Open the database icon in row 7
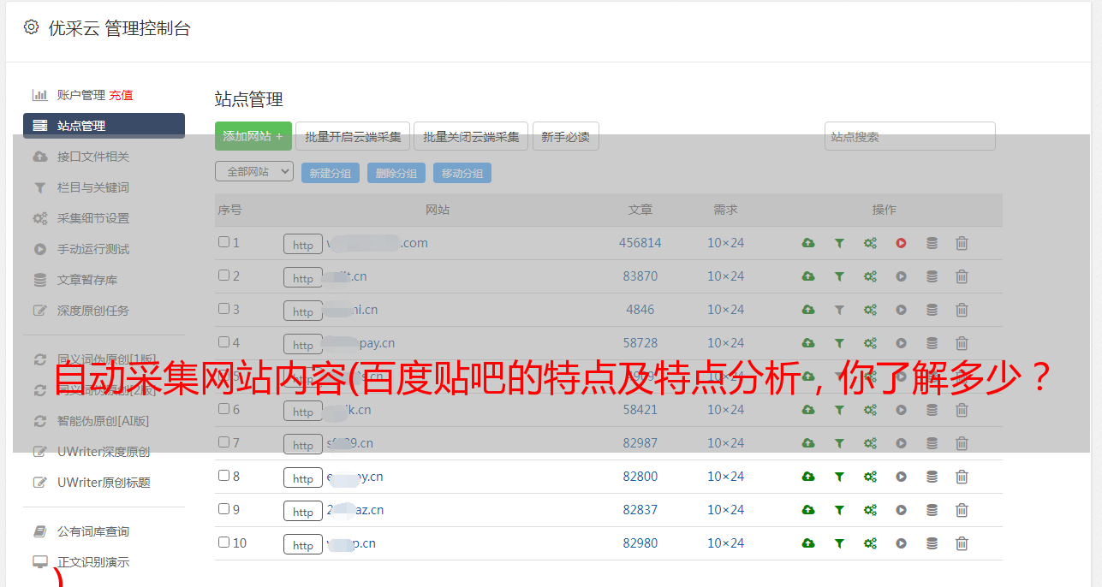The width and height of the screenshot is (1102, 587). point(932,443)
